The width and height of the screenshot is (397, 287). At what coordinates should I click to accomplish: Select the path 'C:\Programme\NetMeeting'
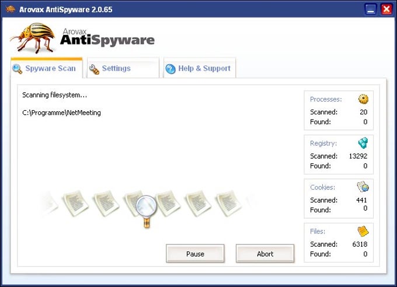(61, 113)
